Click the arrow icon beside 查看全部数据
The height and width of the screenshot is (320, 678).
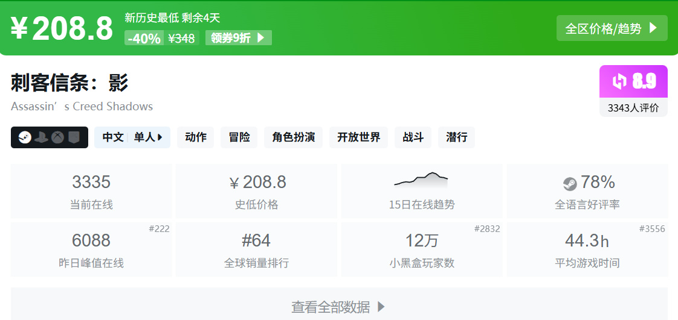pyautogui.click(x=381, y=307)
